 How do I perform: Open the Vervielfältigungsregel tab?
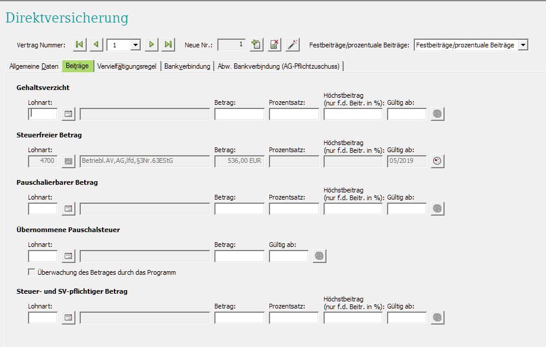coord(126,66)
